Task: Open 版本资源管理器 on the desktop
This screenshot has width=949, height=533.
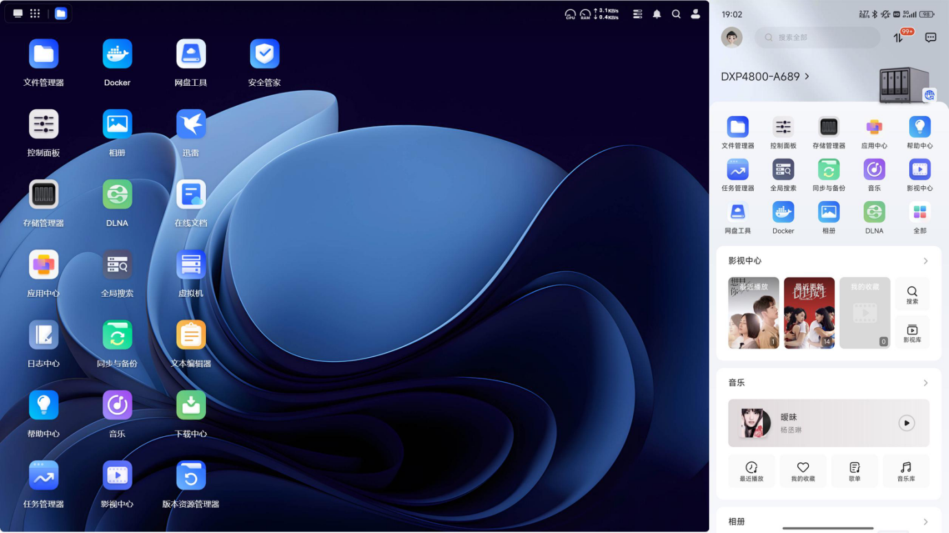Action: (x=191, y=475)
